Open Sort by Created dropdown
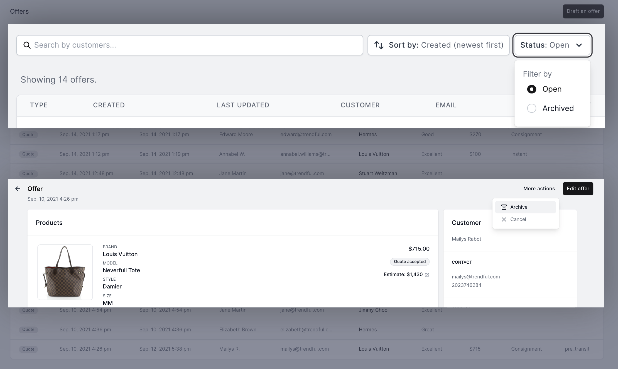The image size is (618, 369). (438, 45)
